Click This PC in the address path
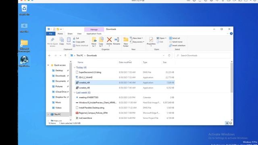Viewport: 258px width, 145px height. [x=80, y=56]
